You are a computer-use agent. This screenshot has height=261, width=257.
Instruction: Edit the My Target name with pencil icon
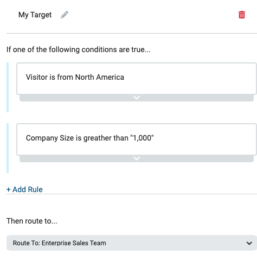coord(65,15)
